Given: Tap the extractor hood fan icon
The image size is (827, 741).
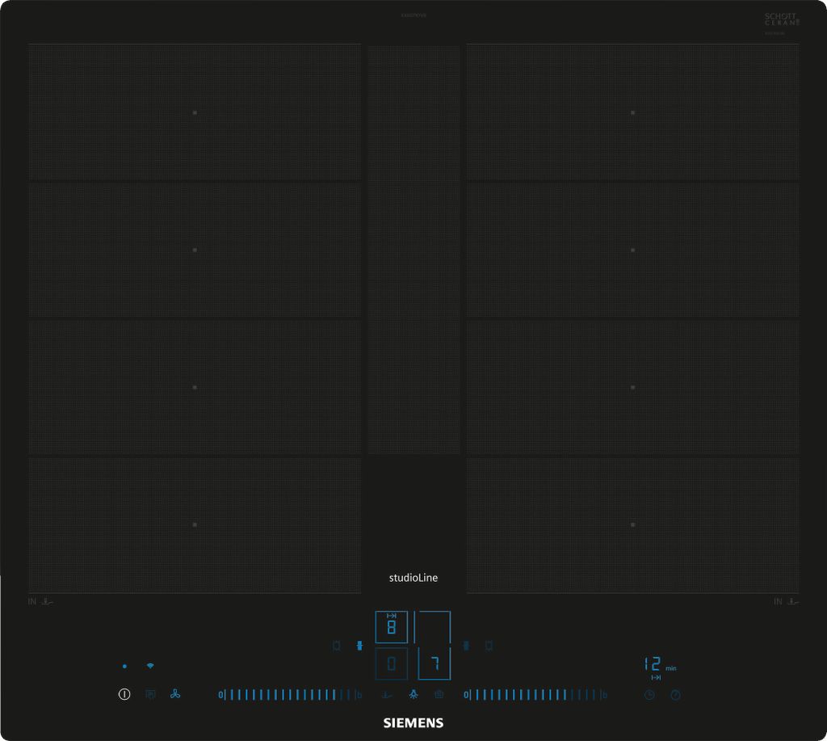Looking at the screenshot, I should tap(175, 694).
